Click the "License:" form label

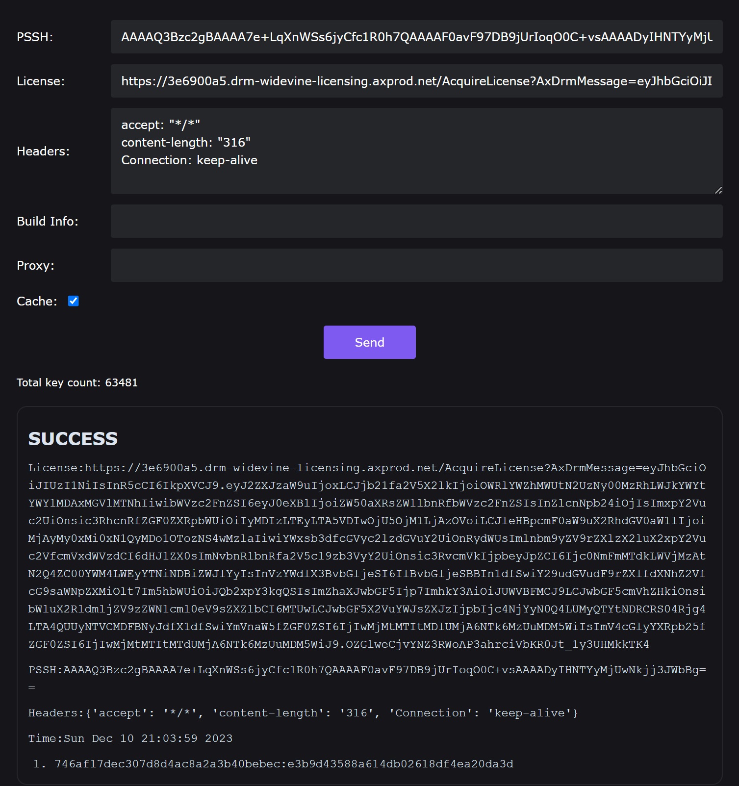click(41, 81)
